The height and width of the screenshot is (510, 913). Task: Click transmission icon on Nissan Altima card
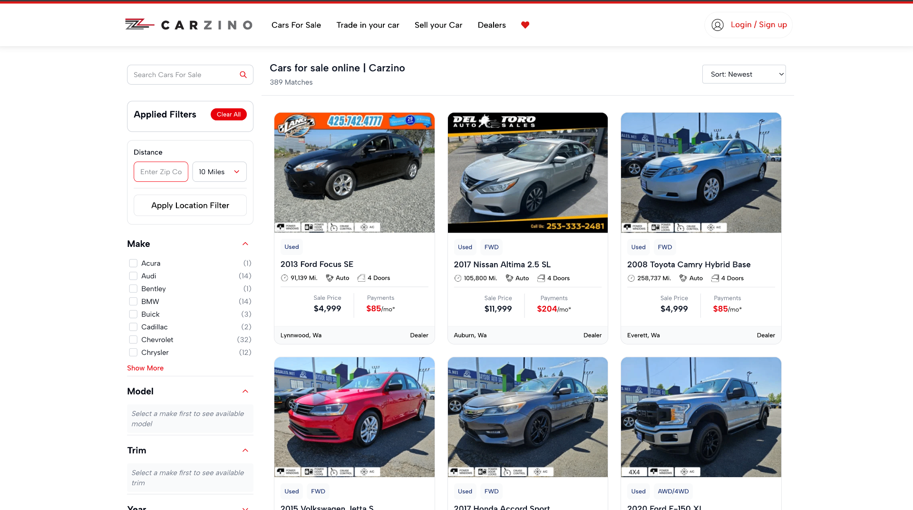(509, 278)
